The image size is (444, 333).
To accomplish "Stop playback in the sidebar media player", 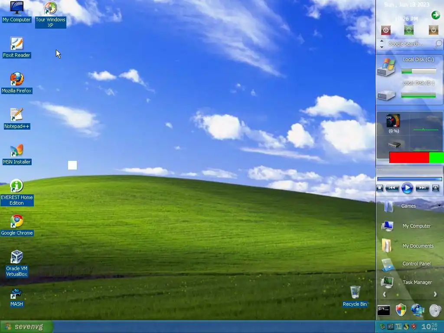I will pos(380,188).
